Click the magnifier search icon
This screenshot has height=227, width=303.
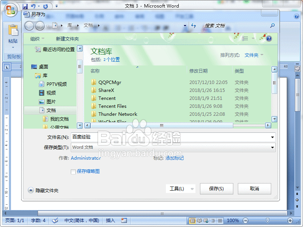(x=272, y=25)
